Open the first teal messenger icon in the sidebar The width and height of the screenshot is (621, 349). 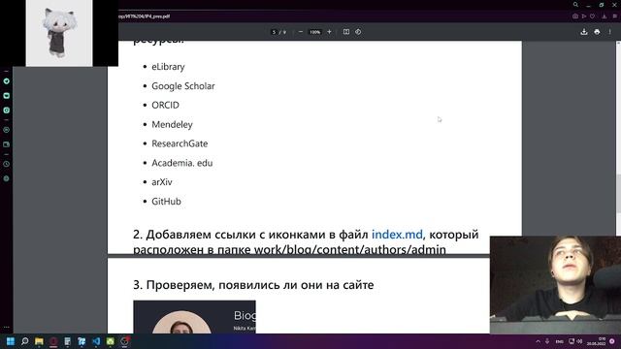pos(7,81)
